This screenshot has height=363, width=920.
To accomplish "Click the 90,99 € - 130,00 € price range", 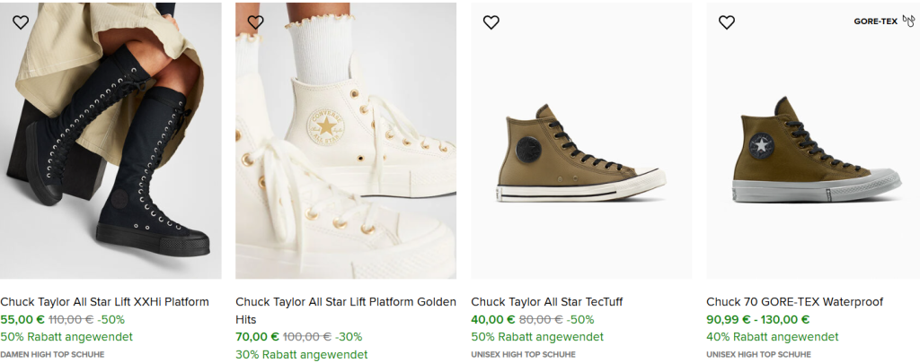I will tap(757, 319).
